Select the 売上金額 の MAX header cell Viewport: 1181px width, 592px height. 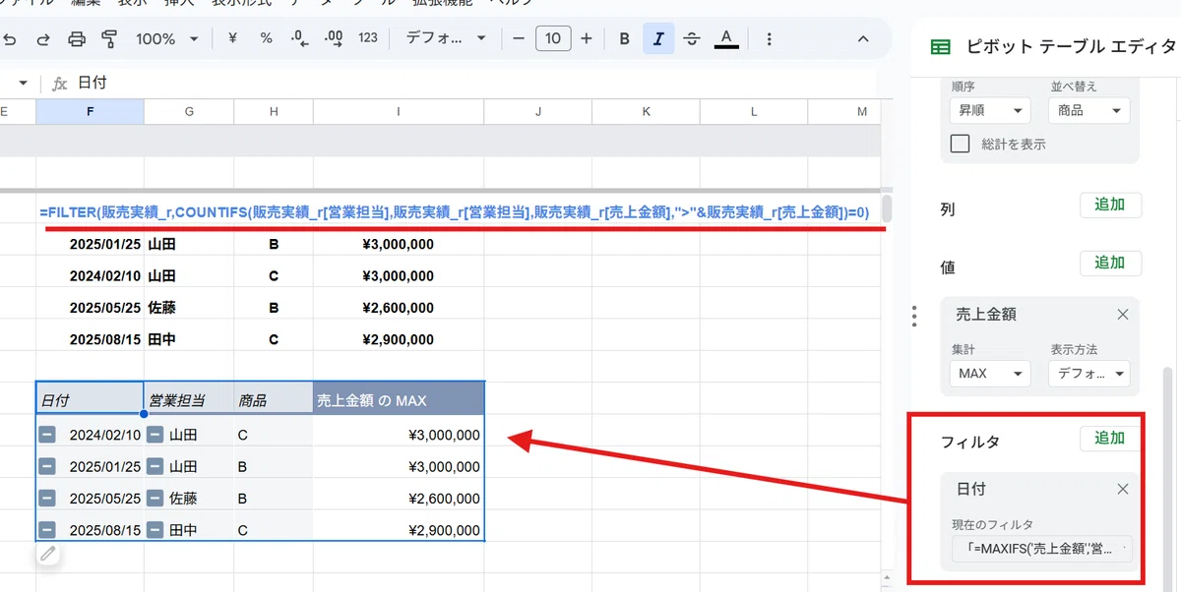click(399, 398)
